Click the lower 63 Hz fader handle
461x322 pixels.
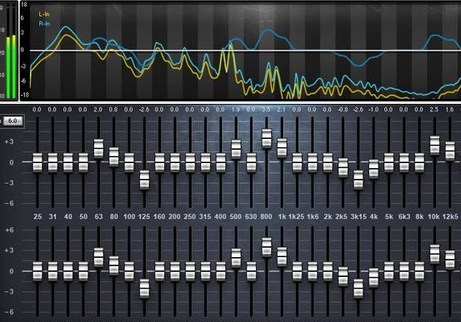(98, 257)
